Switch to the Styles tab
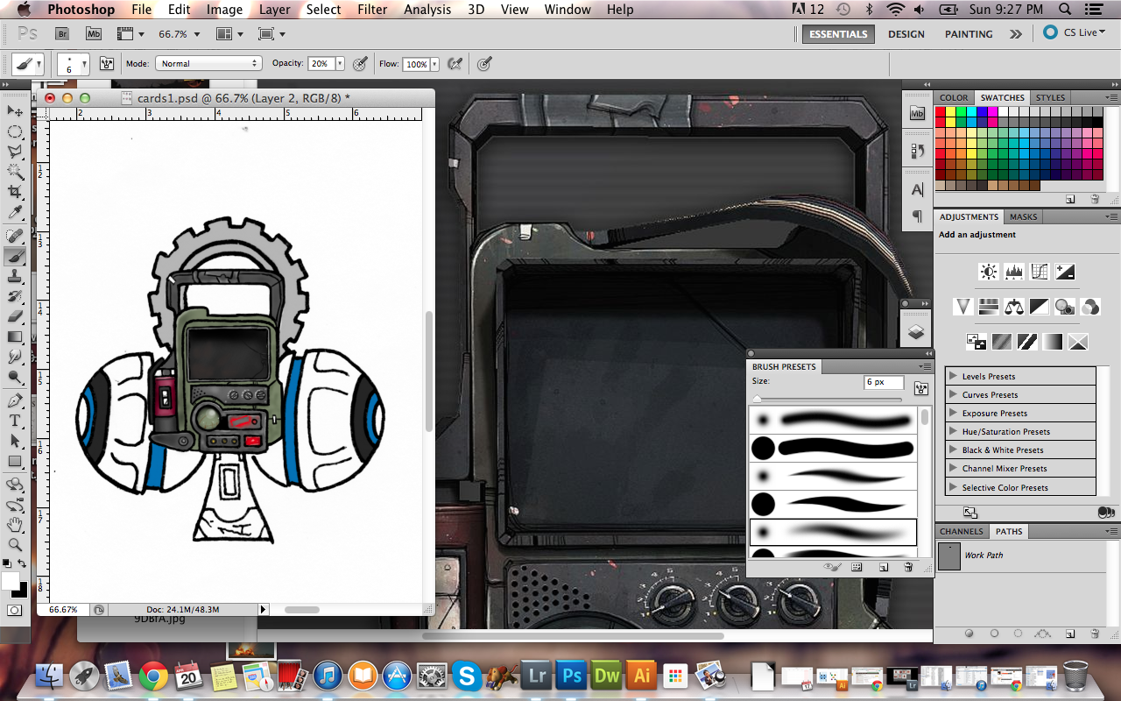 click(1050, 97)
